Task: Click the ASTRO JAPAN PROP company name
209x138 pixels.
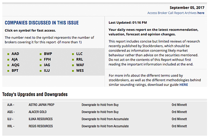Action: tap(41, 105)
